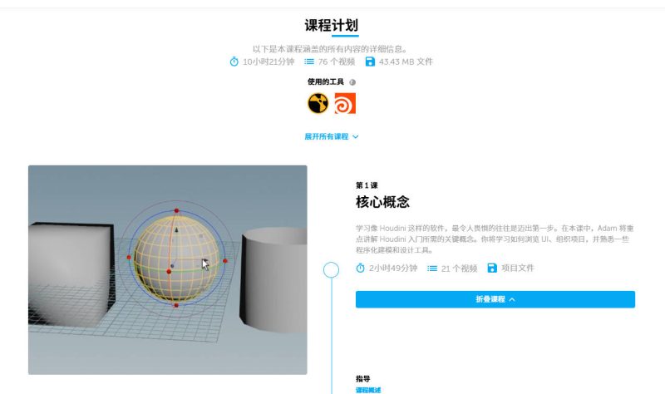Click the Nuke software tool icon
This screenshot has height=394, width=665.
click(x=318, y=103)
